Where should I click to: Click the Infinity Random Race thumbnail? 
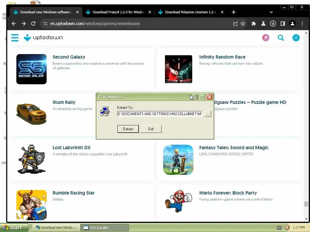pos(179,69)
